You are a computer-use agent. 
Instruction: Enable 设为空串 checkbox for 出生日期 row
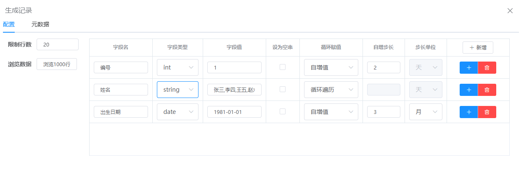tap(283, 111)
